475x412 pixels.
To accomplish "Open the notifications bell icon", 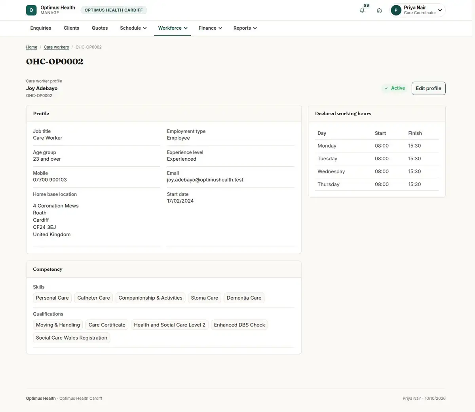I will pos(362,10).
